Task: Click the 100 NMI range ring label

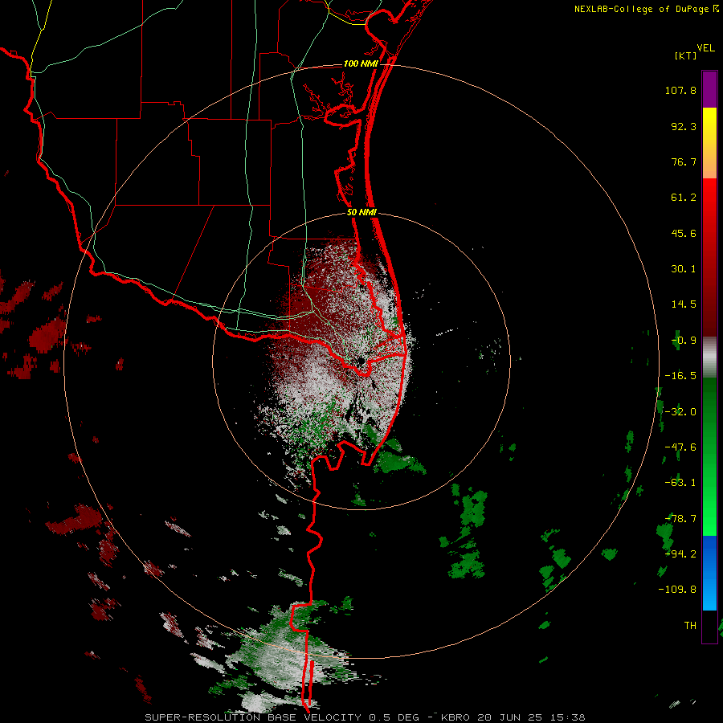Action: 361,63
